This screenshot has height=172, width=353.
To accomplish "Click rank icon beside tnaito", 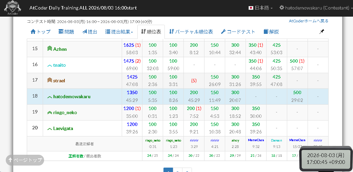I will tap(50, 65).
